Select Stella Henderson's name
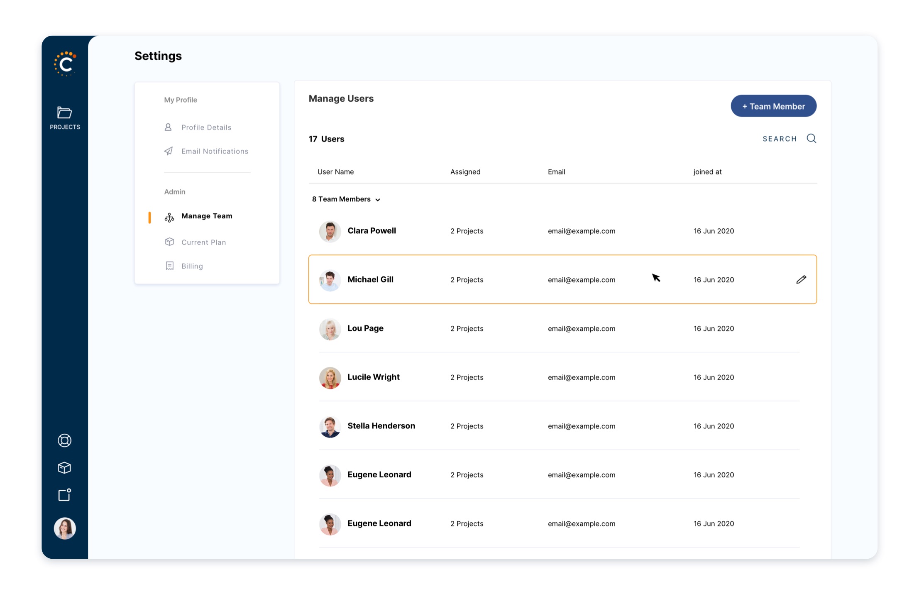 381,426
